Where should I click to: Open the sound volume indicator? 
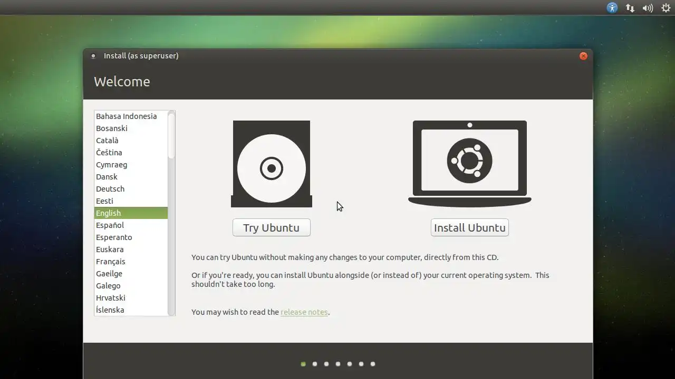click(x=648, y=7)
